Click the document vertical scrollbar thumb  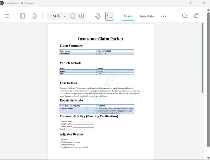202,58
